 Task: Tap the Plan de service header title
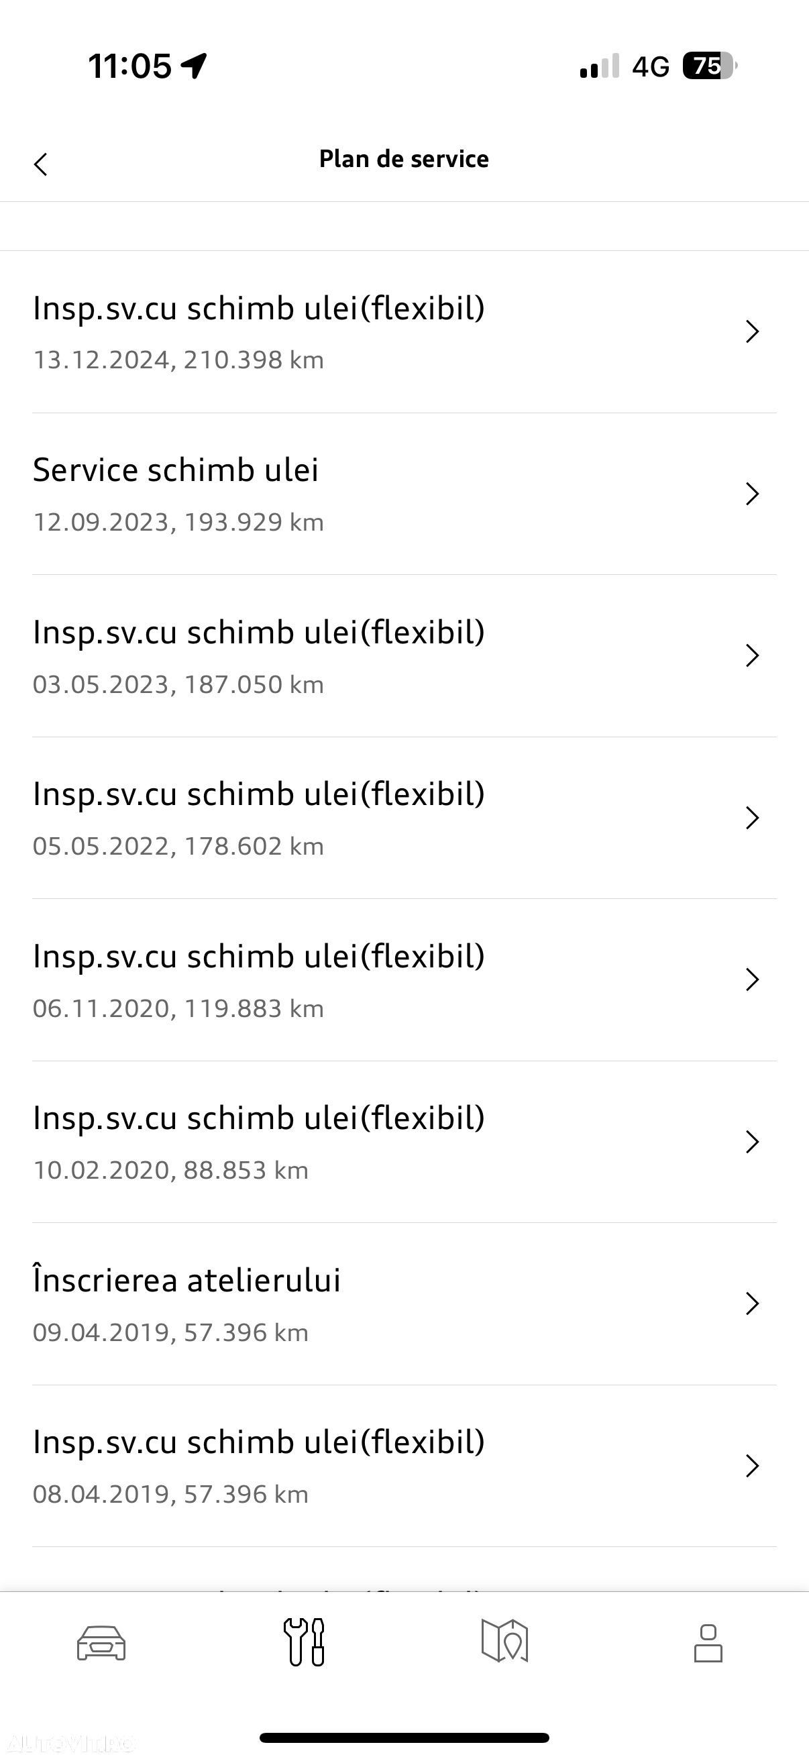tap(404, 159)
